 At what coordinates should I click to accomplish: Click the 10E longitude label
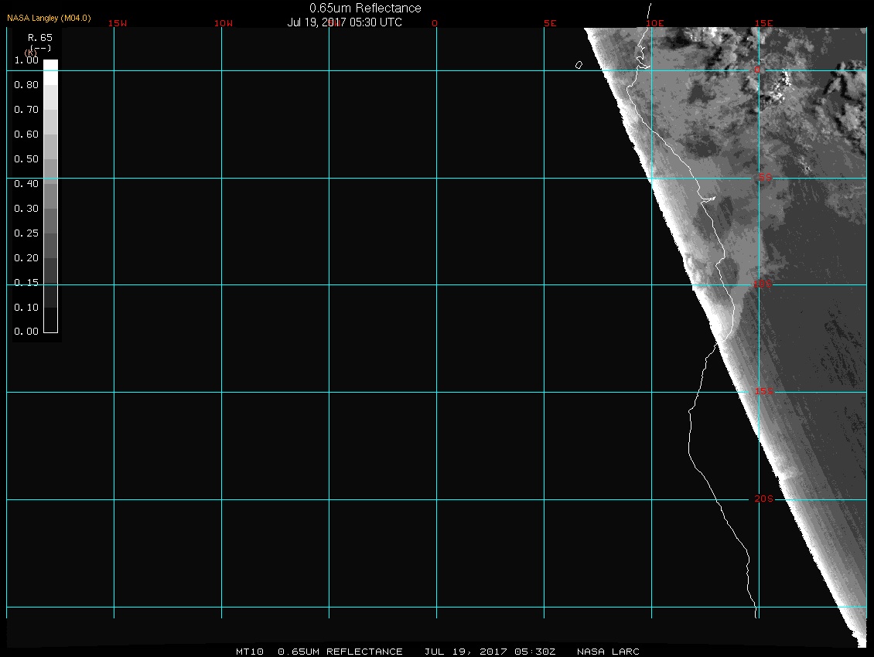(655, 23)
